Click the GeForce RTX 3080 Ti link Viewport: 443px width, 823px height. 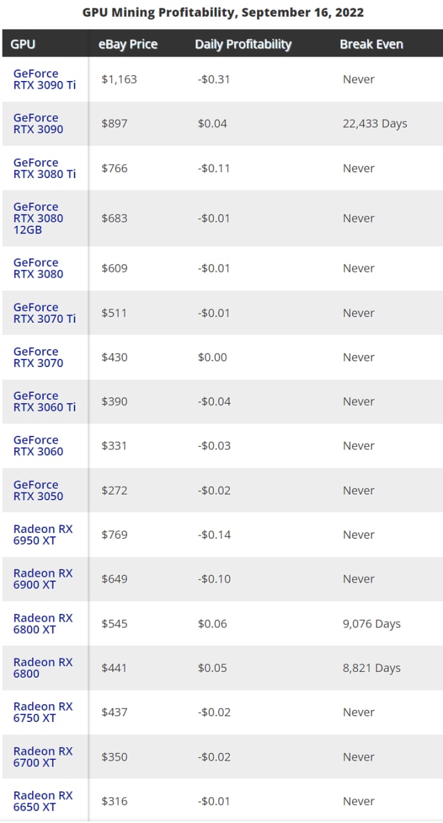(x=44, y=168)
